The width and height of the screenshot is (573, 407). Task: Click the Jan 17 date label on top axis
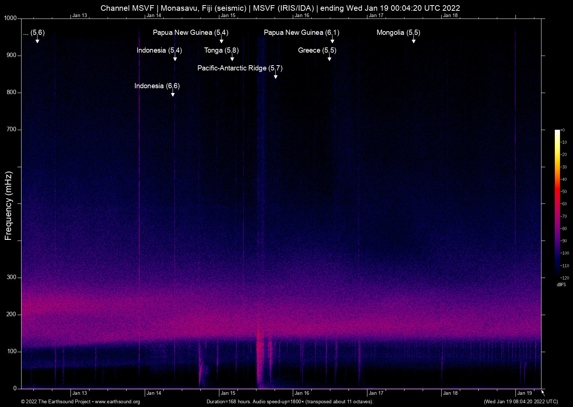(376, 15)
